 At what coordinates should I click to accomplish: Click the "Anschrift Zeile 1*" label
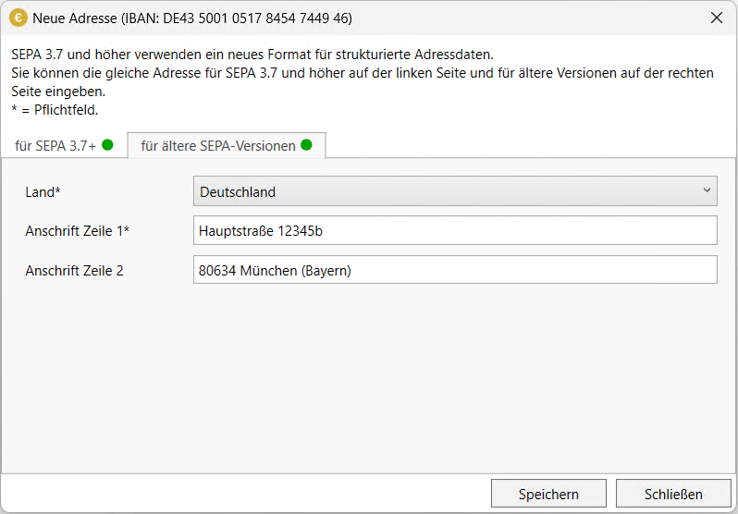pyautogui.click(x=77, y=231)
